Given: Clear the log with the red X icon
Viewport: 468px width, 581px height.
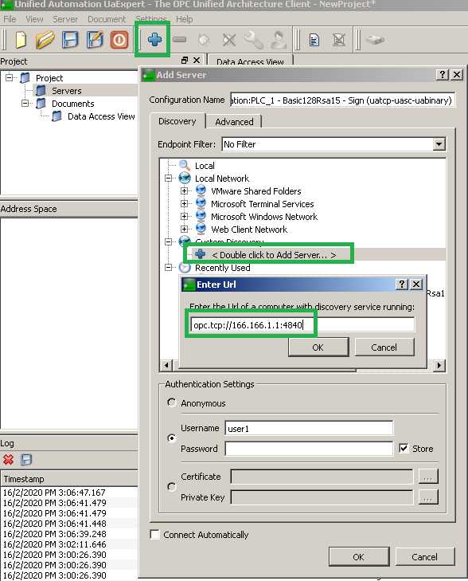Looking at the screenshot, I should [x=8, y=460].
